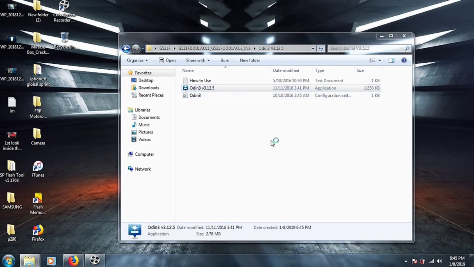The height and width of the screenshot is (267, 474).
Task: Open Explorer Help icon
Action: tap(404, 60)
